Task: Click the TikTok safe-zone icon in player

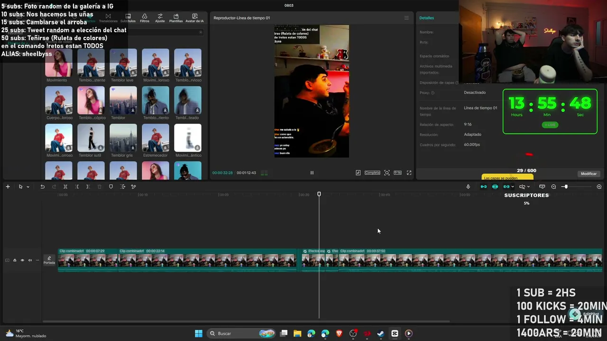Action: (358, 173)
